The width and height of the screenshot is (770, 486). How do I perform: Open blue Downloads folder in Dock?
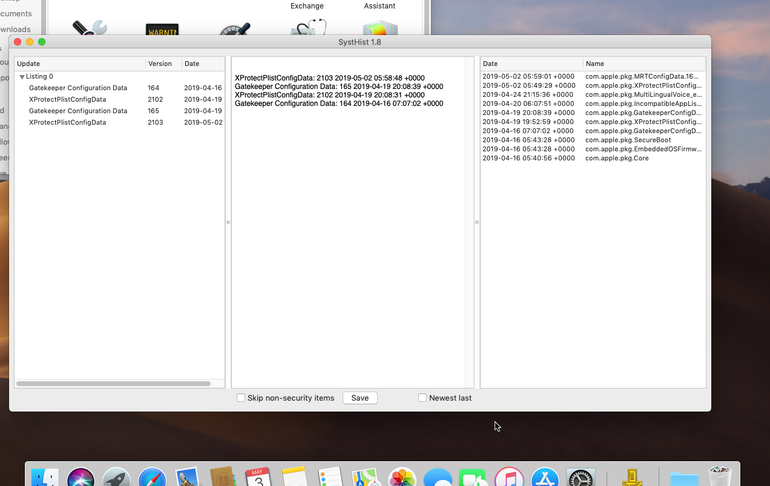[x=684, y=478]
